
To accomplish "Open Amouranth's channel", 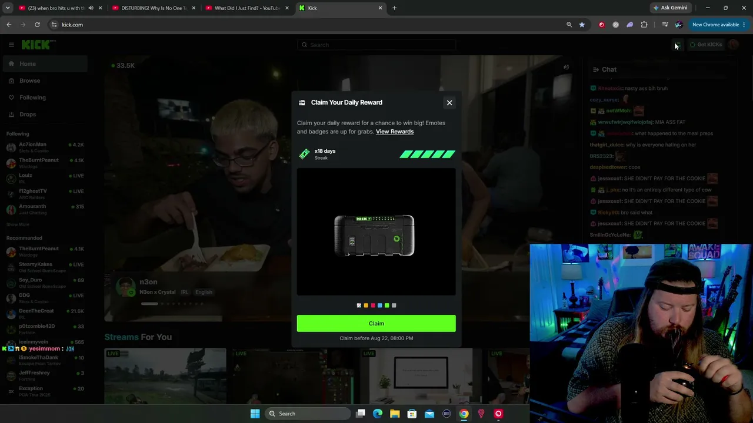I will (x=45, y=209).
